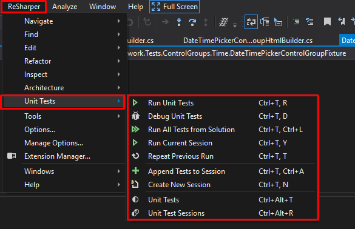The height and width of the screenshot is (229, 355).
Task: Click the Run Current Session play icon
Action: click(x=135, y=142)
